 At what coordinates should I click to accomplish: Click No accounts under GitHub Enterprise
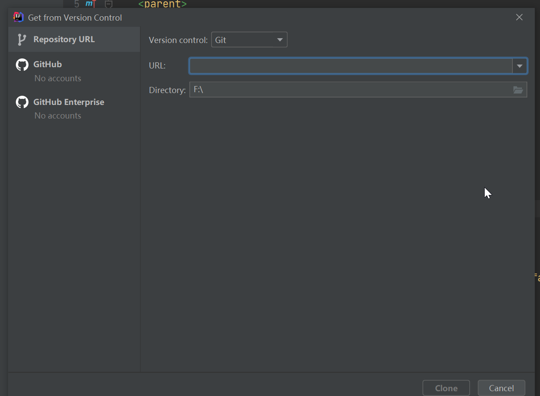pos(58,116)
